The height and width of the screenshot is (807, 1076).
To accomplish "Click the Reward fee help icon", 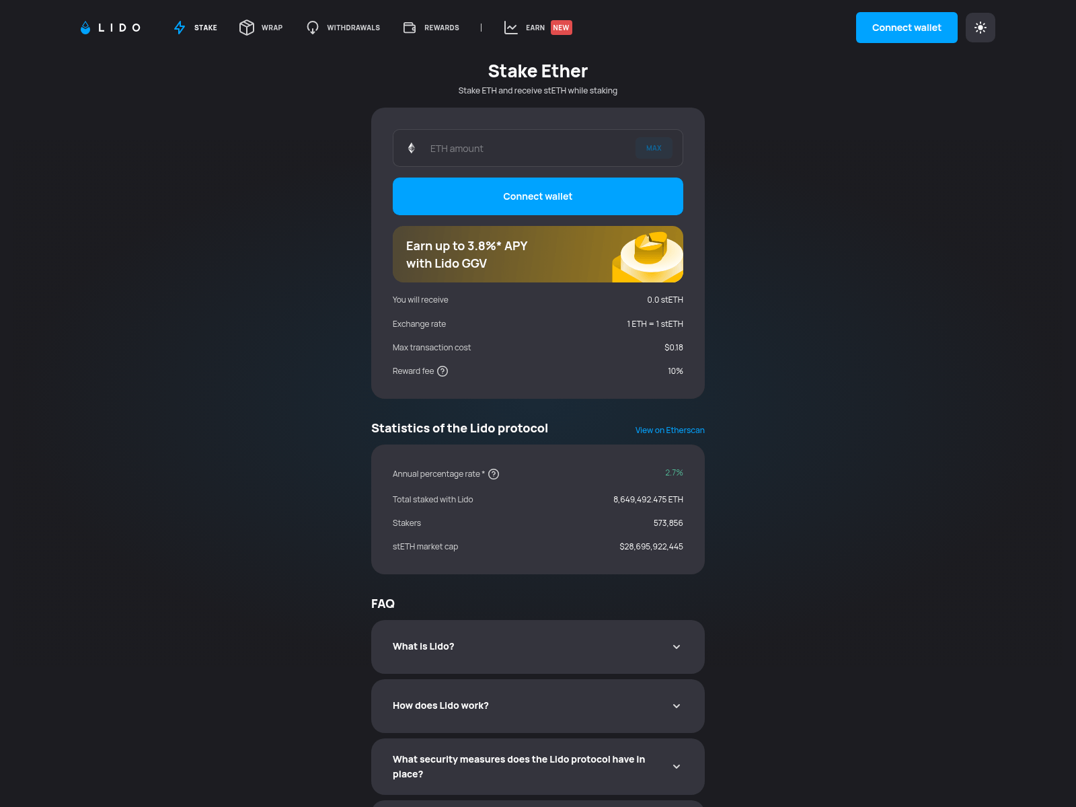I will (443, 371).
